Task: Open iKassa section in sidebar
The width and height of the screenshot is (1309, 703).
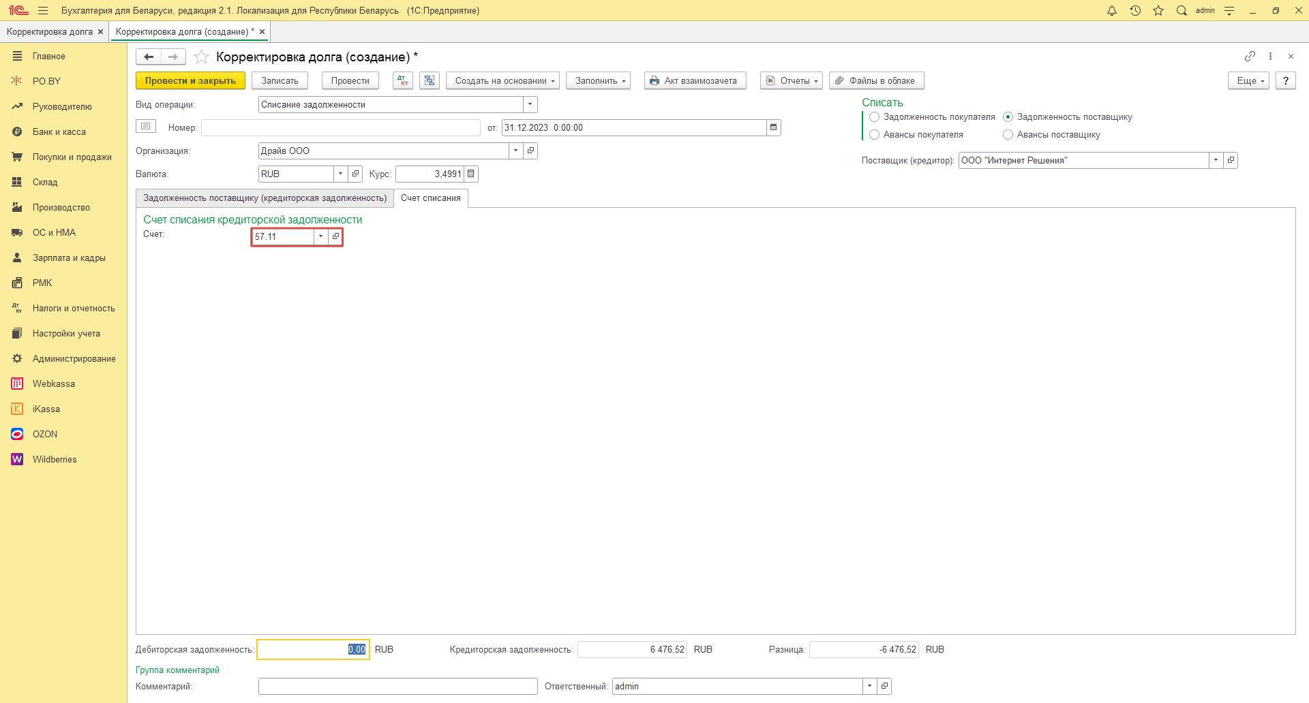Action: click(46, 409)
